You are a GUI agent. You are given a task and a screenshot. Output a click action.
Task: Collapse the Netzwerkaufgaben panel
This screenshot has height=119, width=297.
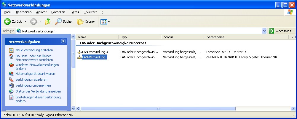point(63,42)
